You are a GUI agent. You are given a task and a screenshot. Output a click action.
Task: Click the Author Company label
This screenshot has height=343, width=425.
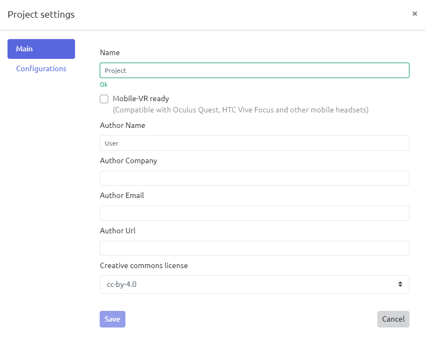[x=128, y=161]
